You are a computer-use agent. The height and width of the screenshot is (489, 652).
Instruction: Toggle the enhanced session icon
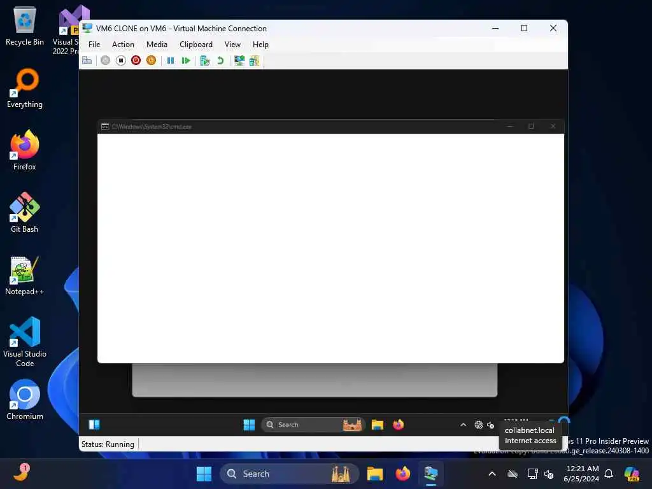point(239,60)
